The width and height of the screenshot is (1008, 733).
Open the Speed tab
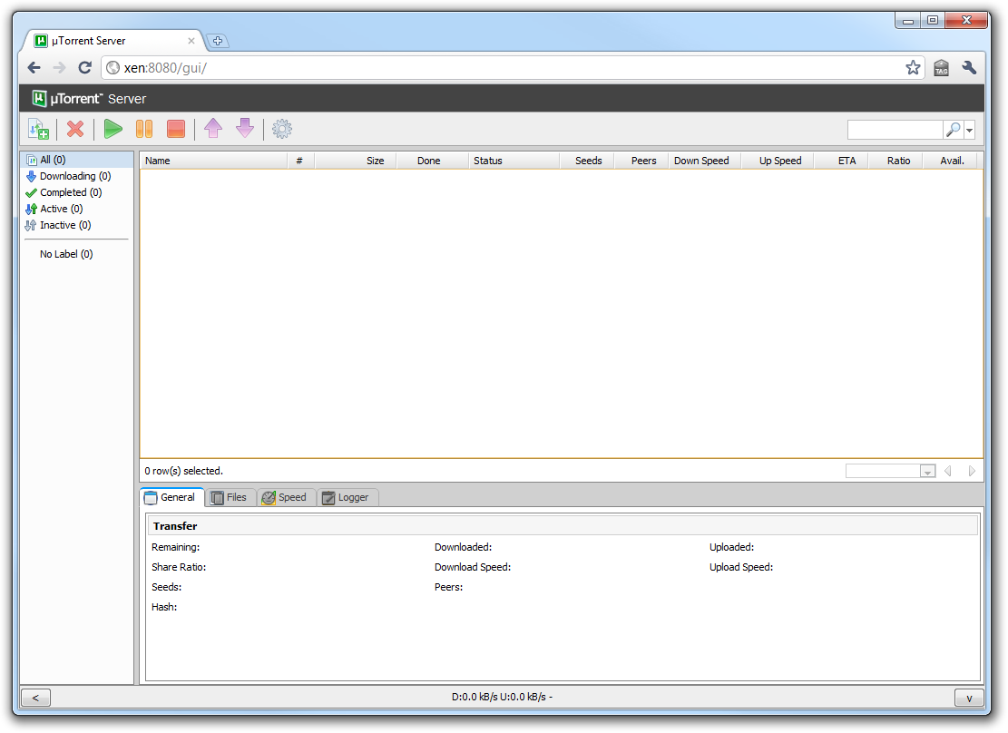(285, 497)
